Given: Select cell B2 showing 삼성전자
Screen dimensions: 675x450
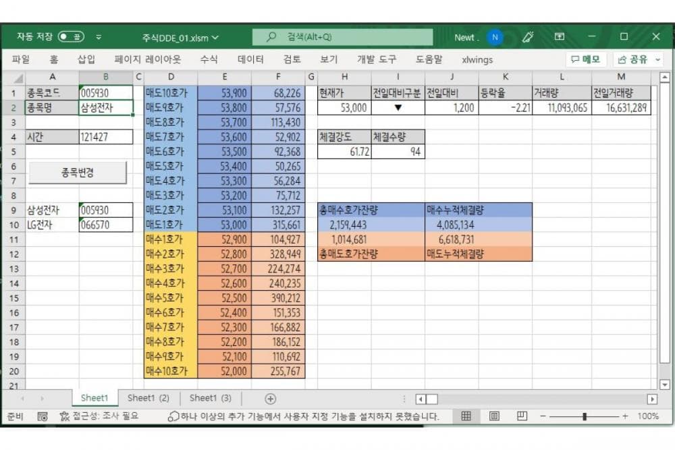Looking at the screenshot, I should click(x=106, y=107).
